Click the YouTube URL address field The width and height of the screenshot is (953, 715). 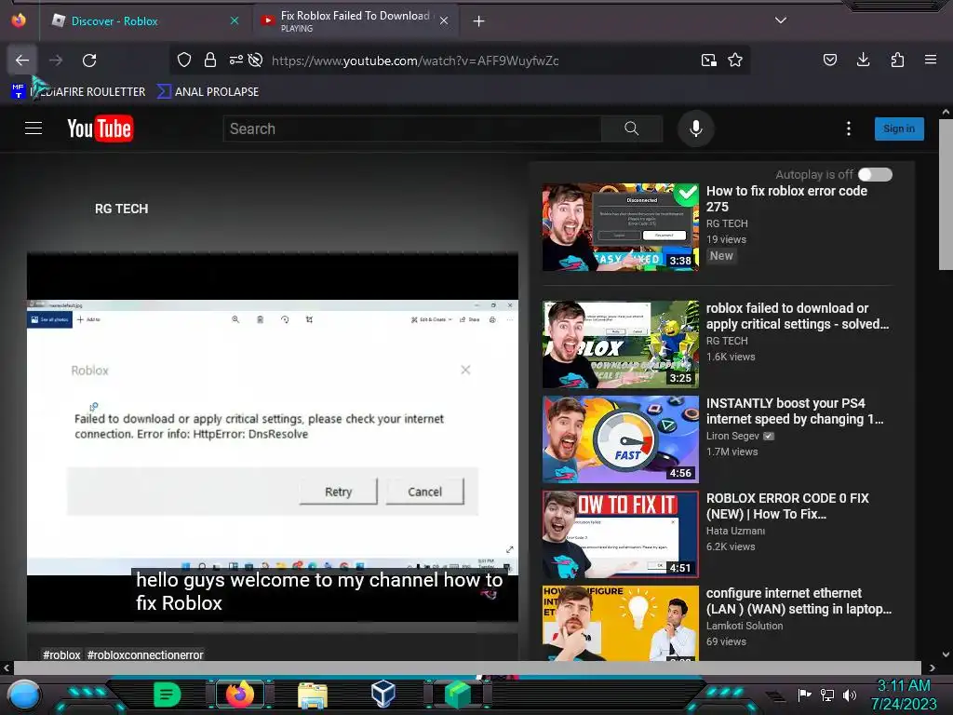(x=416, y=61)
